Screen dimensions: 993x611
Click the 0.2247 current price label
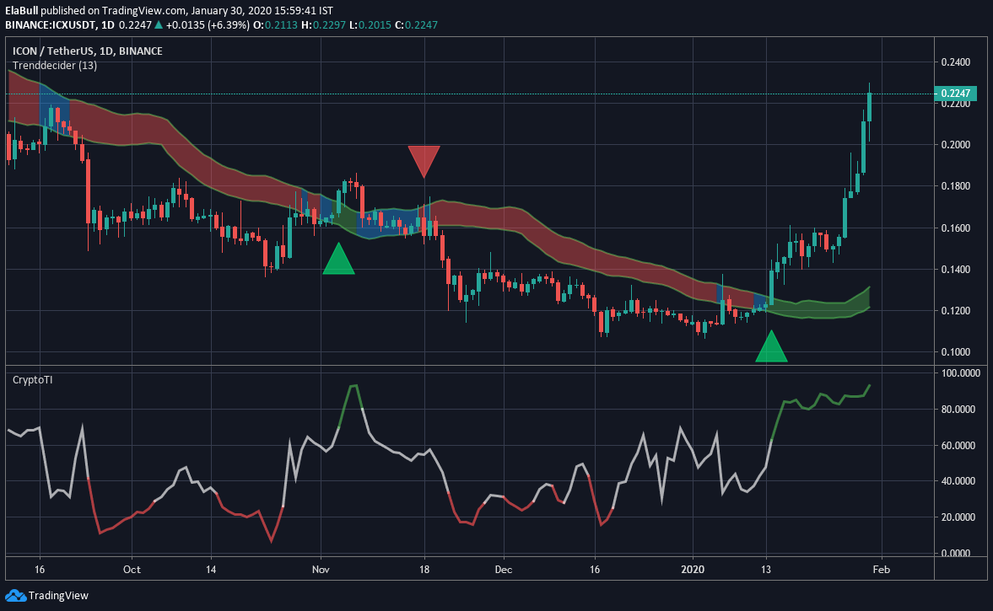point(956,94)
